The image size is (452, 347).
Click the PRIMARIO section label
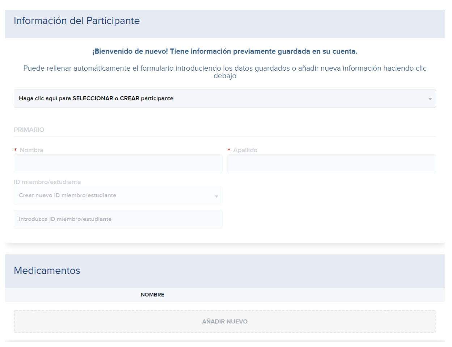29,130
